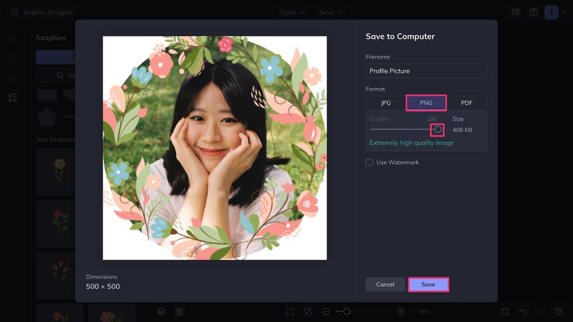Click the Your Graphics heading
The height and width of the screenshot is (322, 573).
click(56, 139)
